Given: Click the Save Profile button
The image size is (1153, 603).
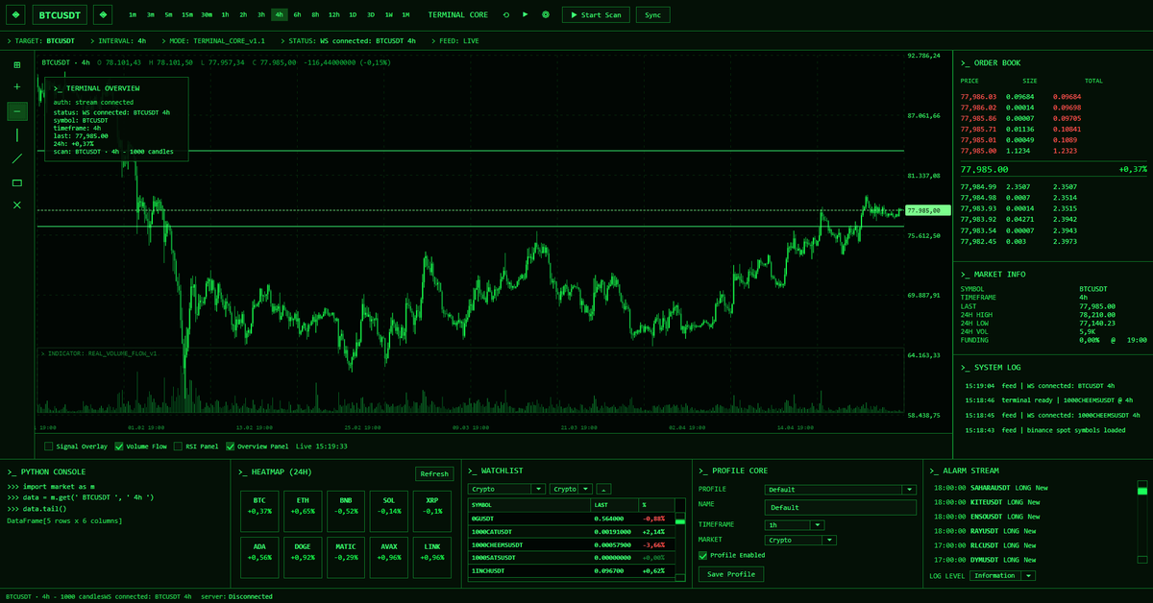Looking at the screenshot, I should [731, 574].
